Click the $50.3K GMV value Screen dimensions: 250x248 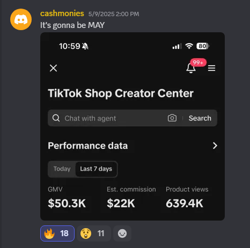67,203
